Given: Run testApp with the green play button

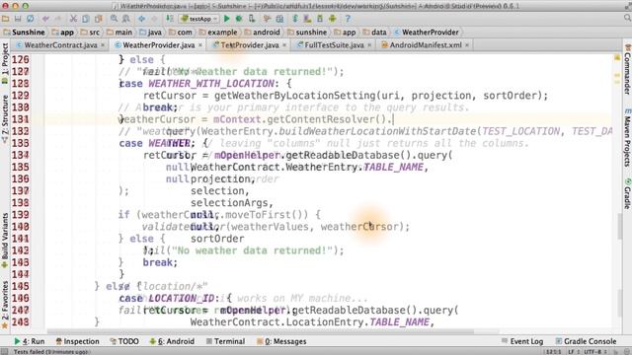Looking at the screenshot, I should click(x=226, y=19).
